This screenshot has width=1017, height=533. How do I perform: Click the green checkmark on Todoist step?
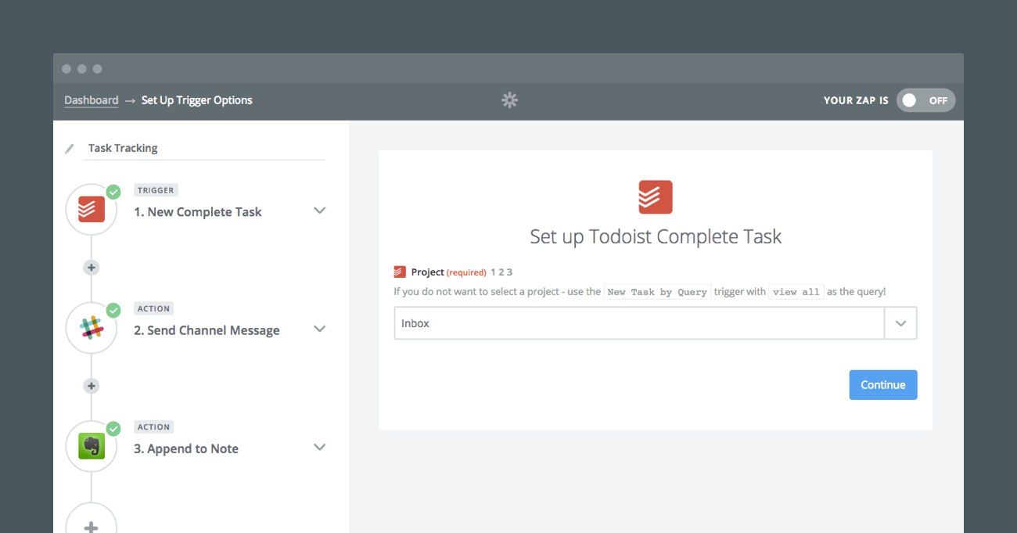(113, 192)
